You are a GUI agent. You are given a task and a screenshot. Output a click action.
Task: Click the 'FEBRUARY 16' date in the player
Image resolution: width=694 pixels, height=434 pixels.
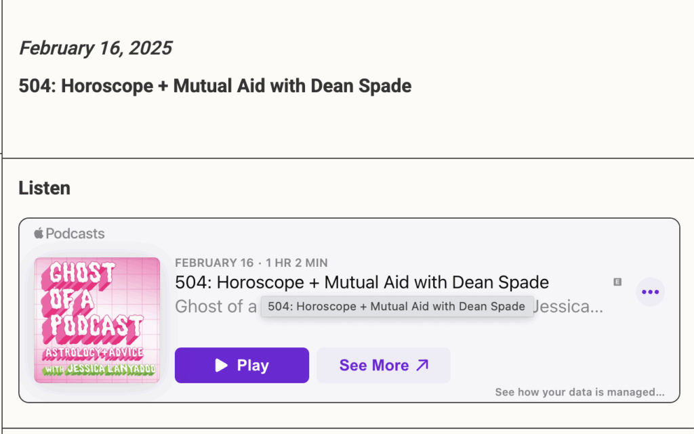point(214,263)
